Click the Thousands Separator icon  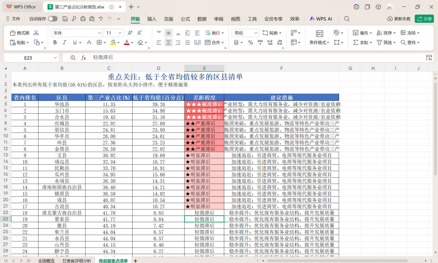[260, 42]
